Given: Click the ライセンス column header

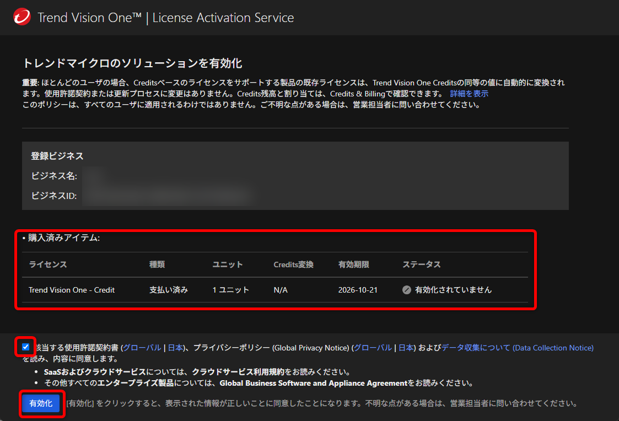Looking at the screenshot, I should click(x=48, y=265).
